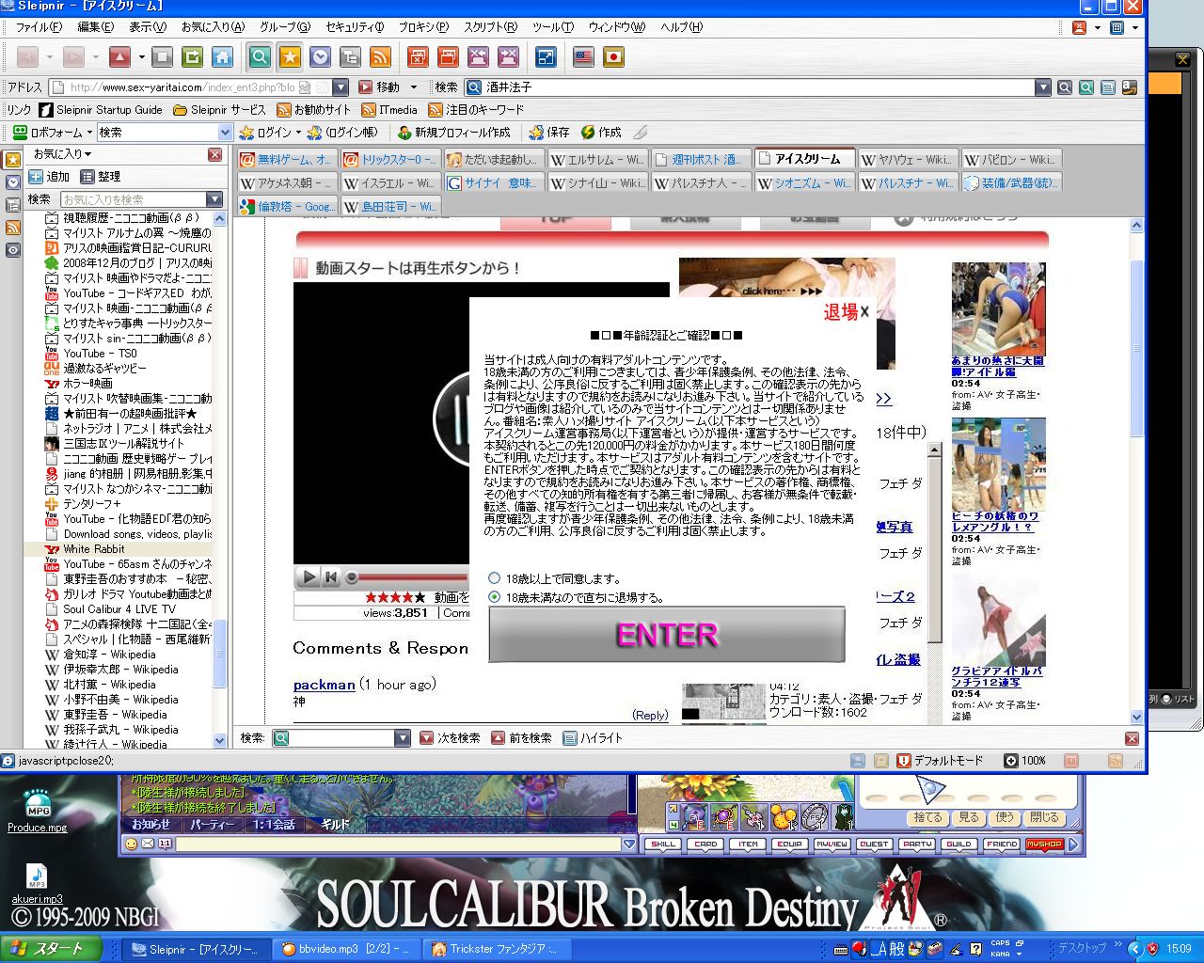Click the video play button
1204x963 pixels.
[x=308, y=576]
